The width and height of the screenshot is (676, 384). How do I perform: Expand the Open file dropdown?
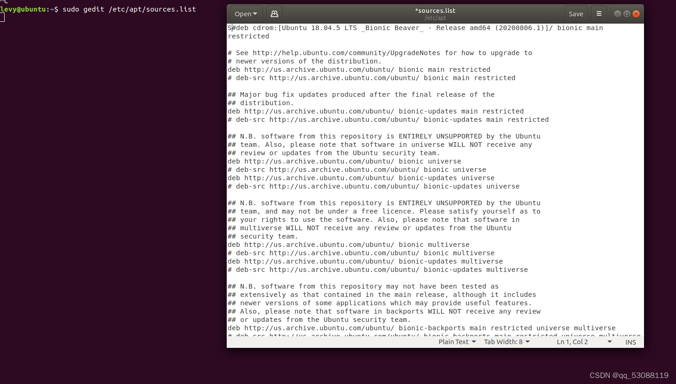246,14
